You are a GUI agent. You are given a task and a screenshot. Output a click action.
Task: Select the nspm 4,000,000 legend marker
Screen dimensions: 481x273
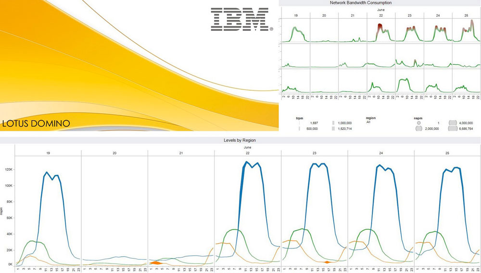(x=453, y=123)
